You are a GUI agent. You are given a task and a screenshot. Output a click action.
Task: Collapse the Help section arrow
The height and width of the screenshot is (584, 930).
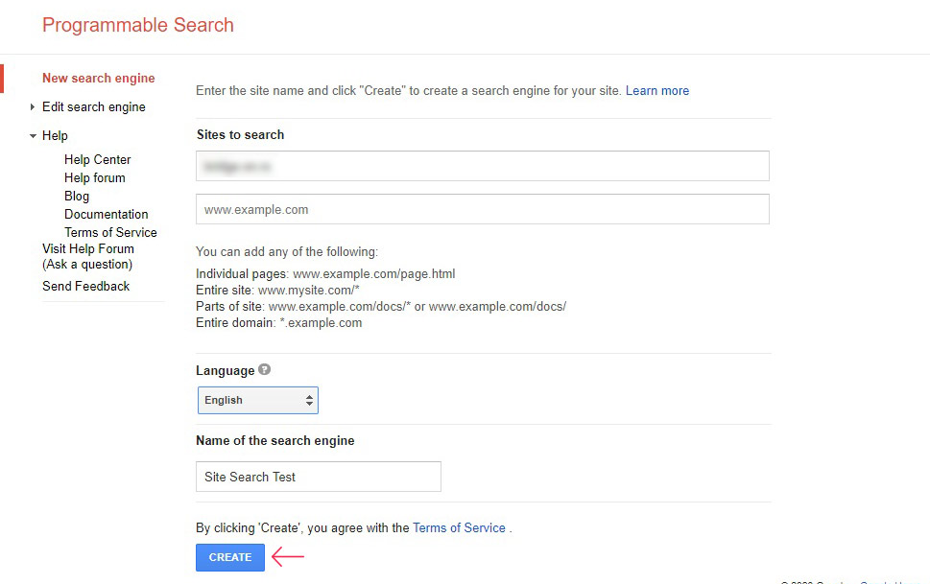pos(33,136)
